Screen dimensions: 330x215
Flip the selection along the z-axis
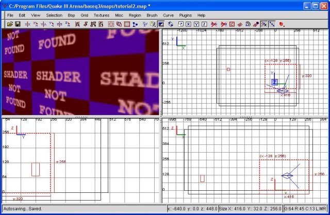[x=59, y=24]
